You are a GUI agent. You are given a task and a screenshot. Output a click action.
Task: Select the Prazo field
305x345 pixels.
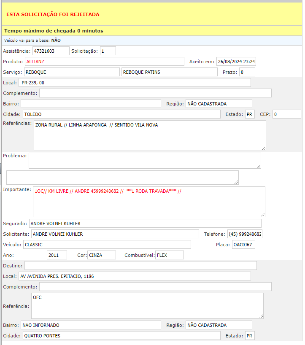point(247,72)
